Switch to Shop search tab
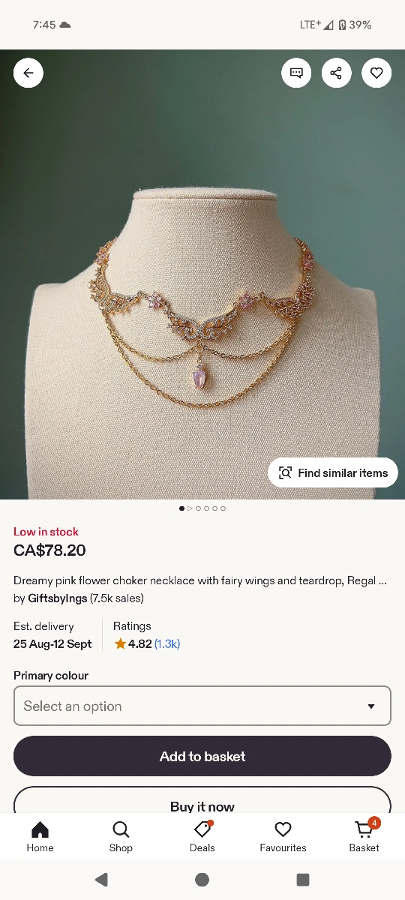The image size is (405, 900). (x=121, y=837)
